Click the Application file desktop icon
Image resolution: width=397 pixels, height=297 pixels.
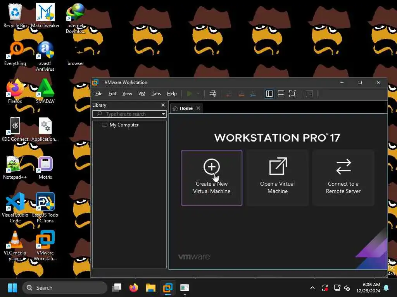45,129
